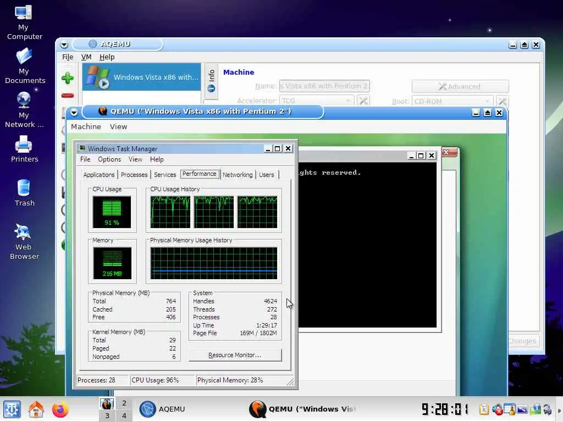Click status bar text Processes: 28
This screenshot has height=422, width=563.
(96, 380)
